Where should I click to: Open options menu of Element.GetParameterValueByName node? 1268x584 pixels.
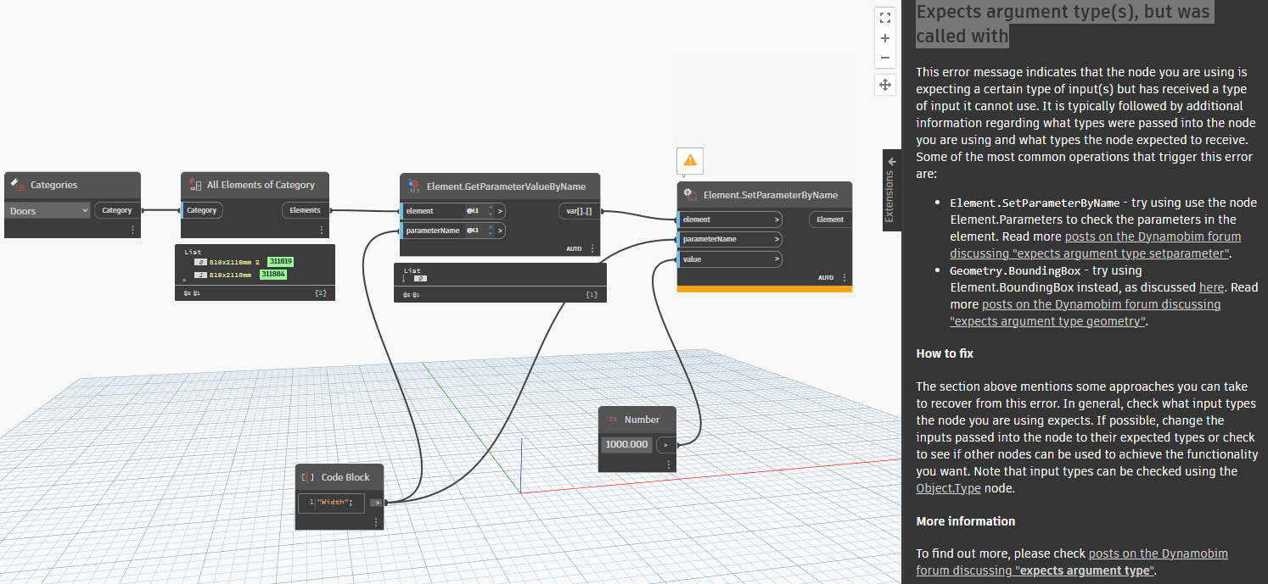coord(592,249)
